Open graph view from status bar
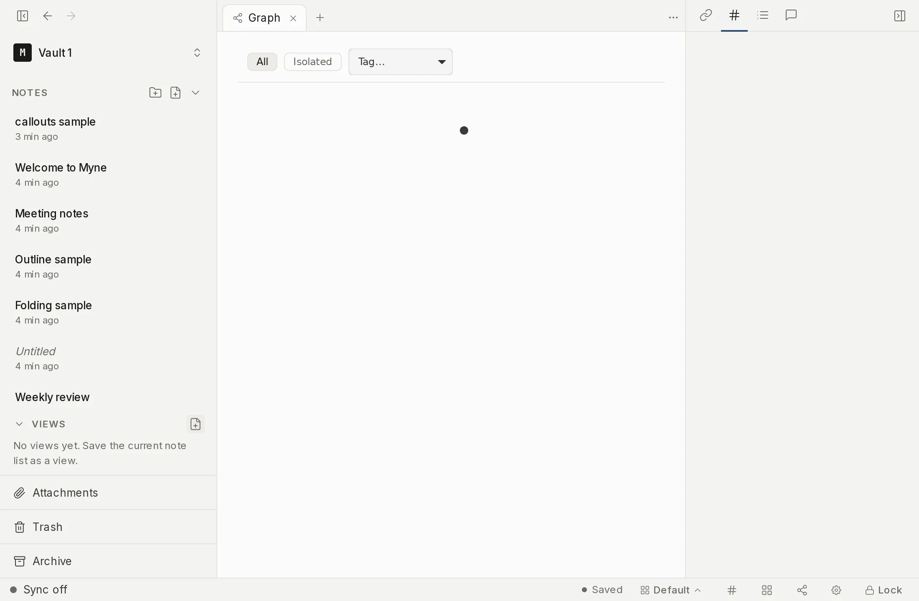This screenshot has height=601, width=919. point(802,590)
